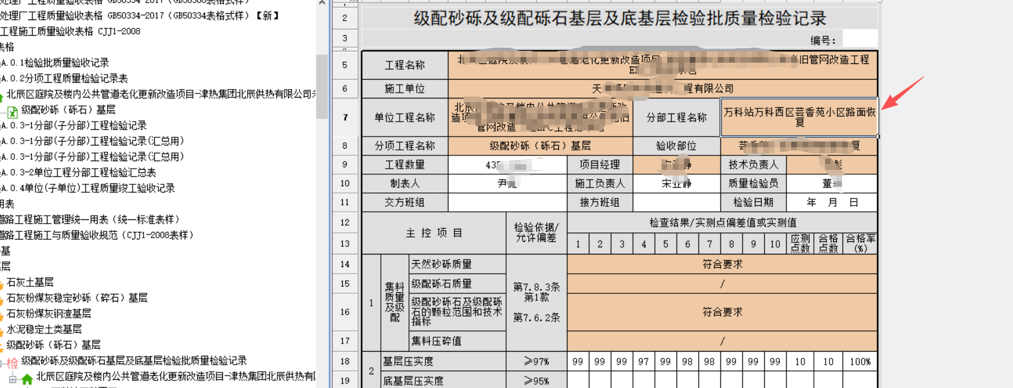Screen dimensions: 1013x388
Task: Click the empty 交方班组 value cell
Action: (507, 202)
